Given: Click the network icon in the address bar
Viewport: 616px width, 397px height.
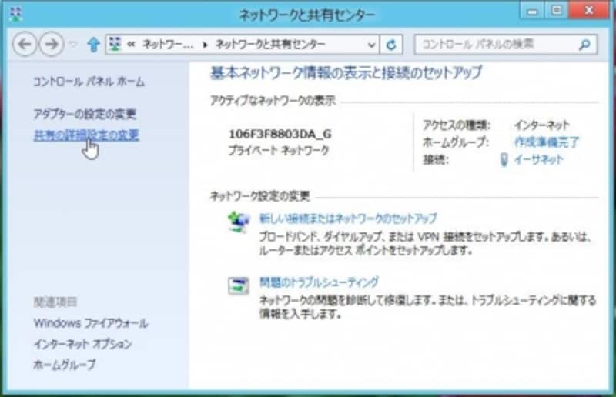Looking at the screenshot, I should click(115, 45).
